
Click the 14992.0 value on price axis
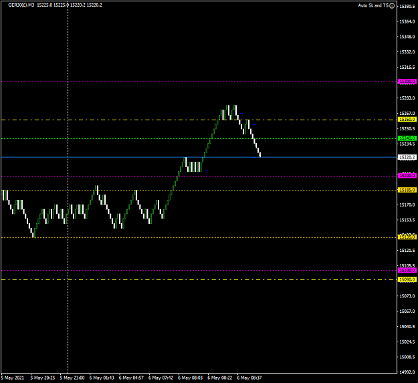(407, 372)
